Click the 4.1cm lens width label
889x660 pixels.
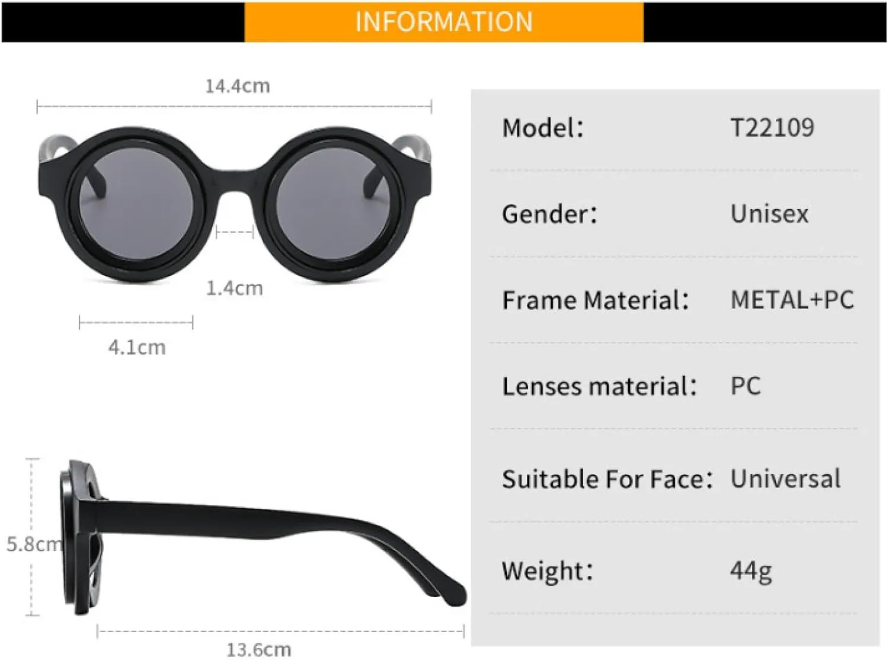pyautogui.click(x=137, y=348)
